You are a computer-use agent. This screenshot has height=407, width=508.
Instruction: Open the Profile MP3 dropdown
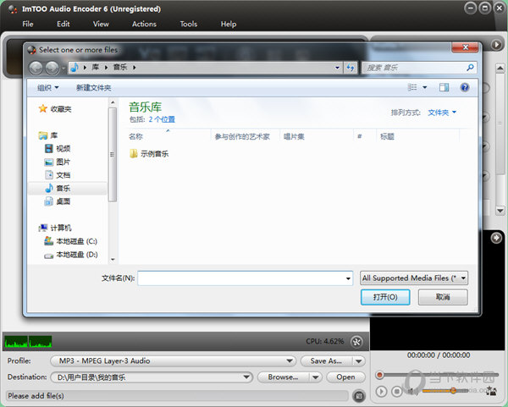pyautogui.click(x=173, y=361)
